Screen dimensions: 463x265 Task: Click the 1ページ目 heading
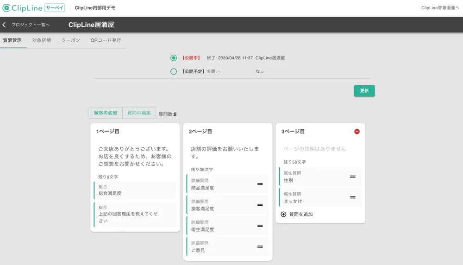[x=108, y=132]
